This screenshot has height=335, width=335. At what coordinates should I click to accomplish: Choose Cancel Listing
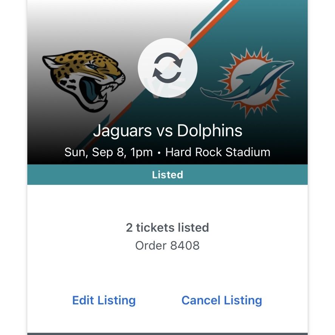tap(222, 300)
